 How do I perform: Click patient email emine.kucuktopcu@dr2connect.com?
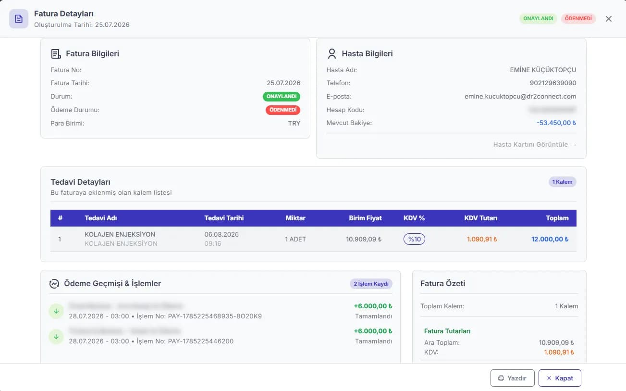(520, 96)
